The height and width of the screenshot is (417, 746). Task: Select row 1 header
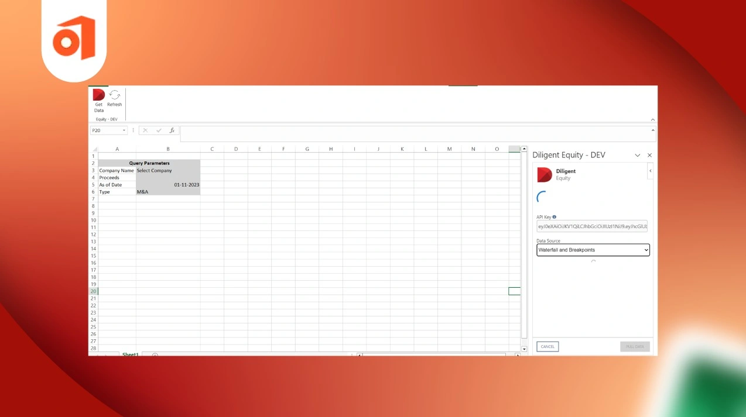[x=94, y=156]
